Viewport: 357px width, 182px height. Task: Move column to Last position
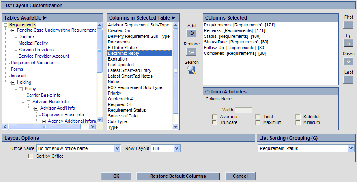tap(348, 80)
